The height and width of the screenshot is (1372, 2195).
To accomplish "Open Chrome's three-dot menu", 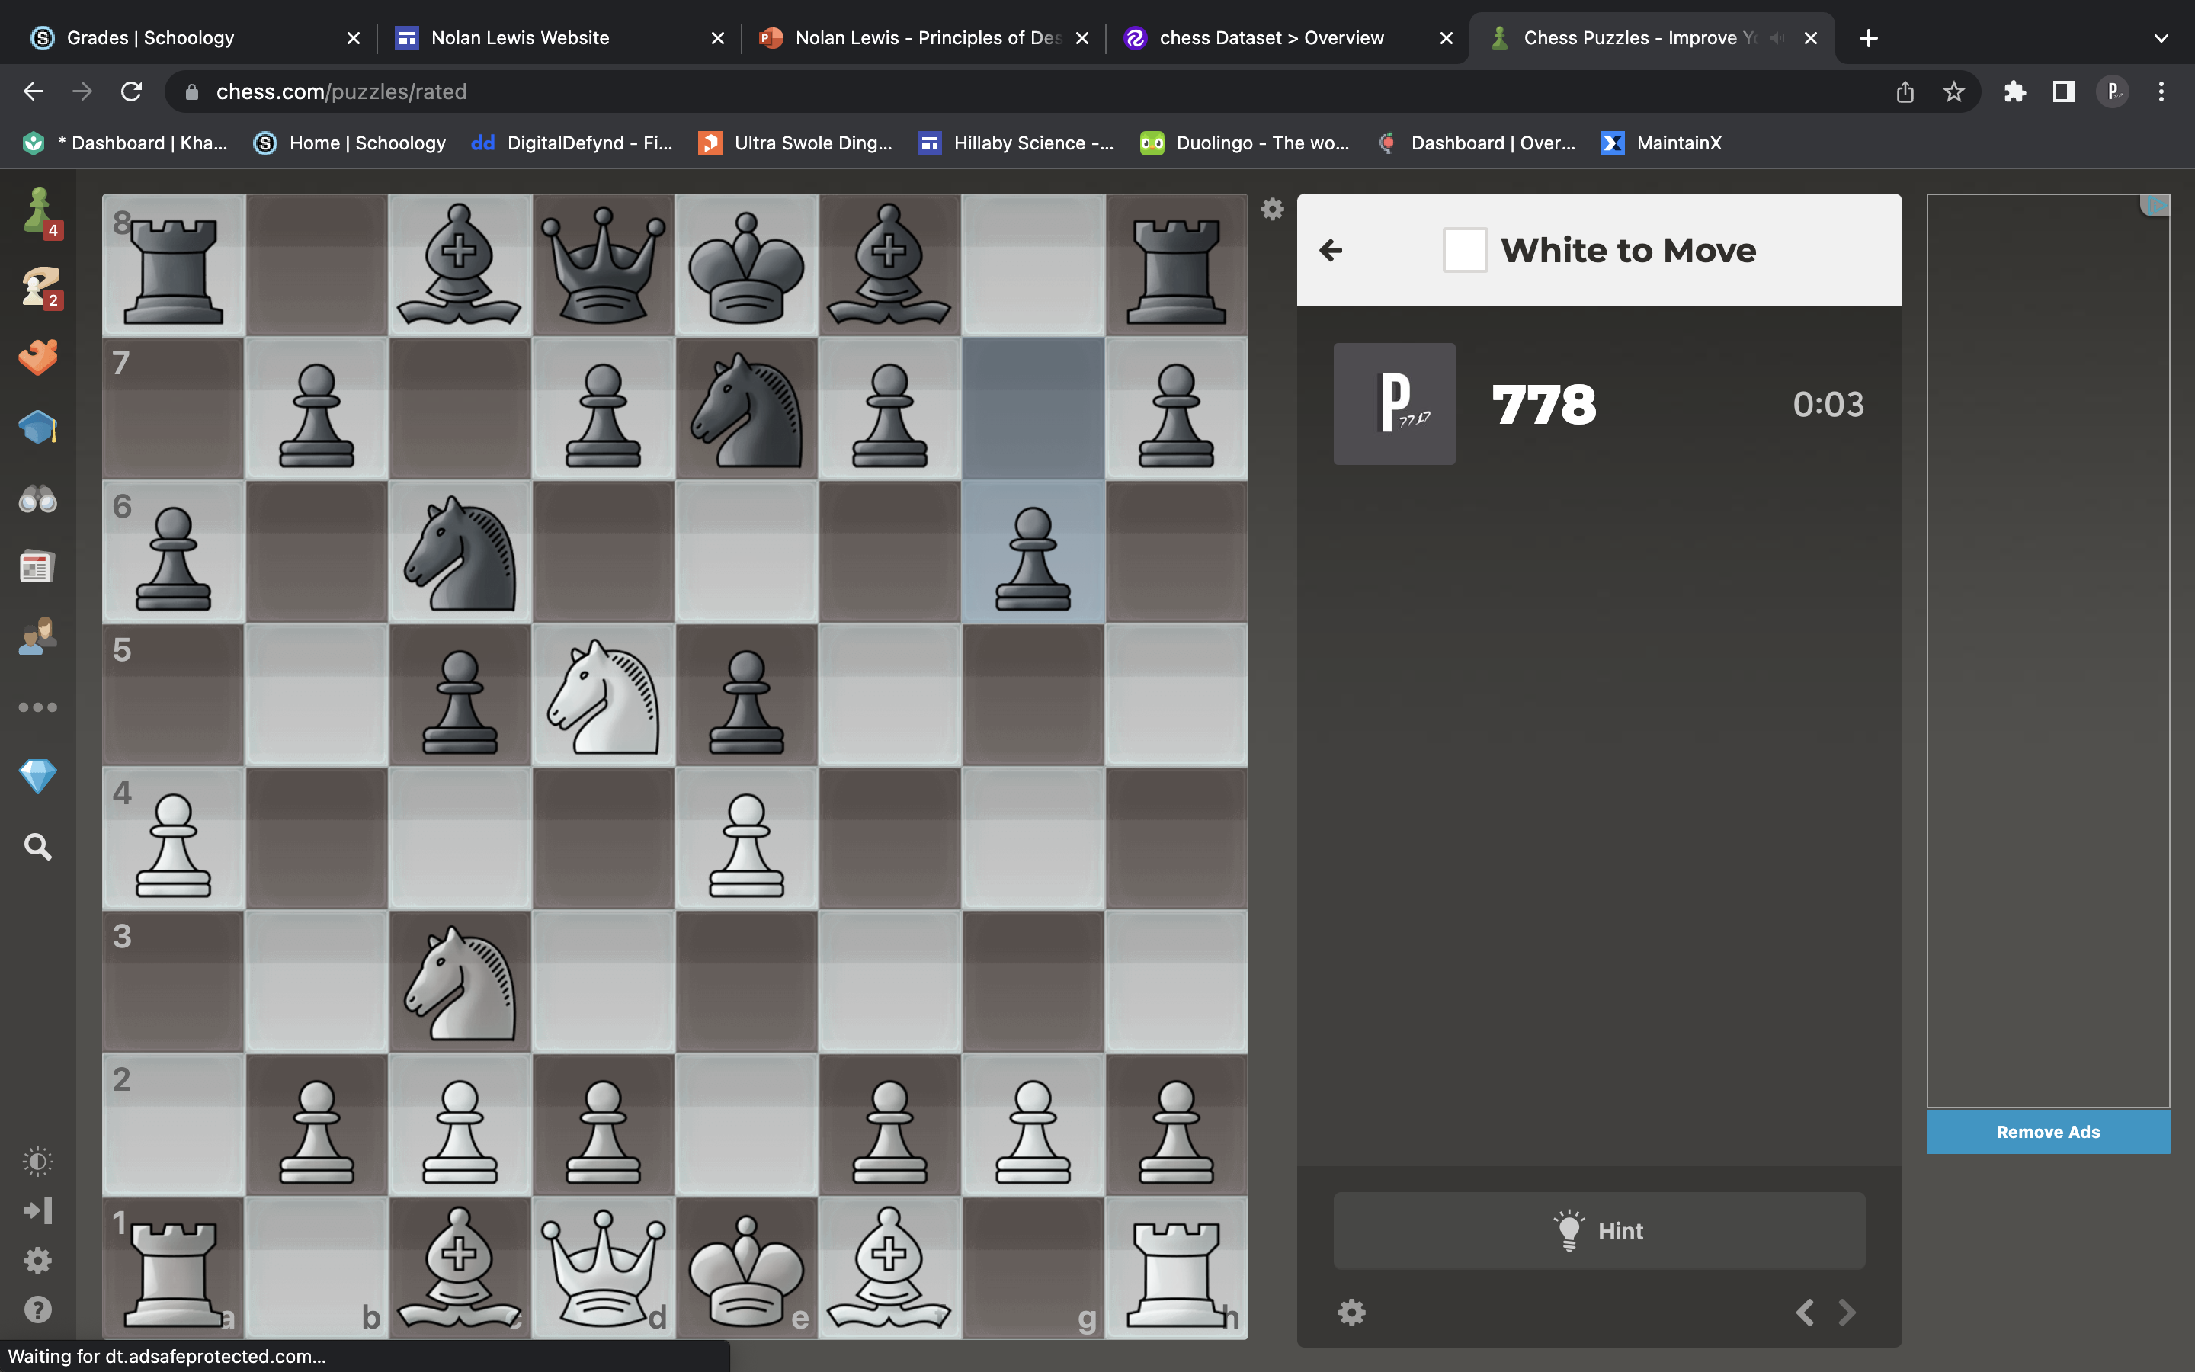I will point(2162,91).
